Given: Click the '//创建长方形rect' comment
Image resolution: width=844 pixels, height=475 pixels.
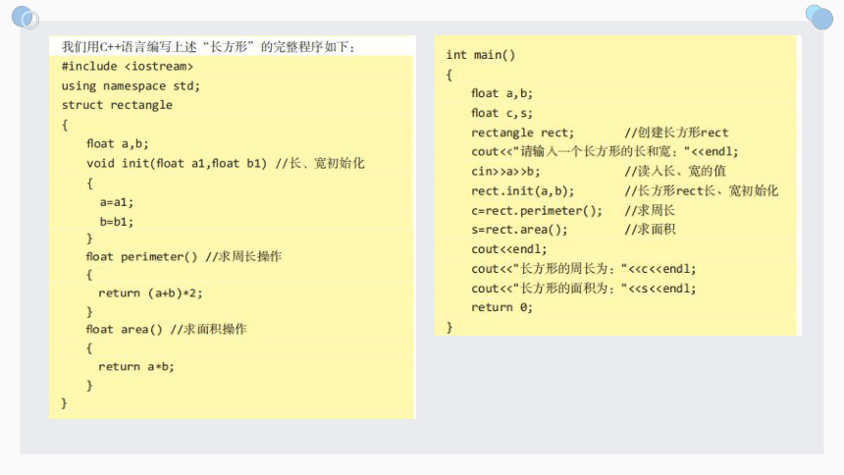Looking at the screenshot, I should click(676, 132).
